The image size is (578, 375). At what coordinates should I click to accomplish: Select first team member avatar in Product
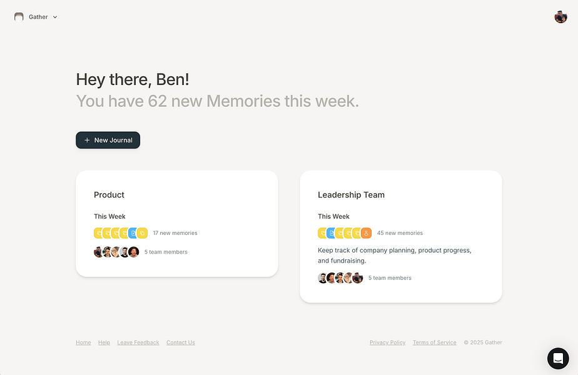(x=98, y=252)
